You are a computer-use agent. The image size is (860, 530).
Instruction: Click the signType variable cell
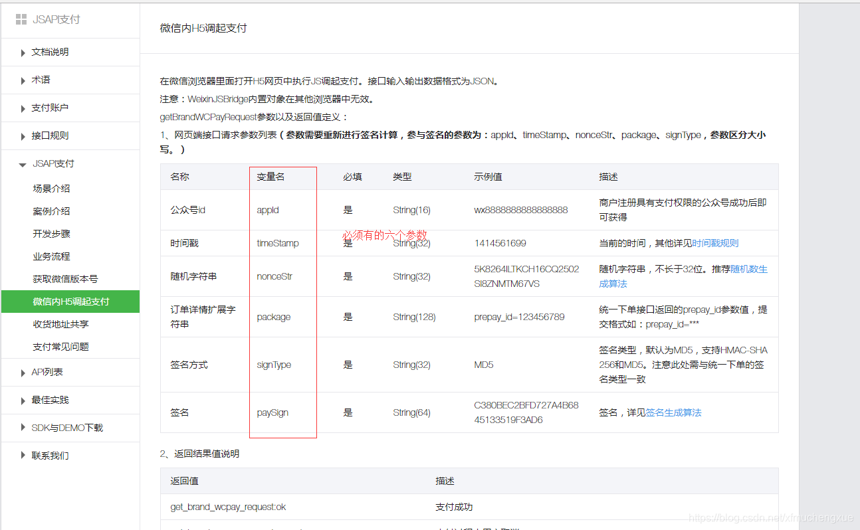[274, 365]
